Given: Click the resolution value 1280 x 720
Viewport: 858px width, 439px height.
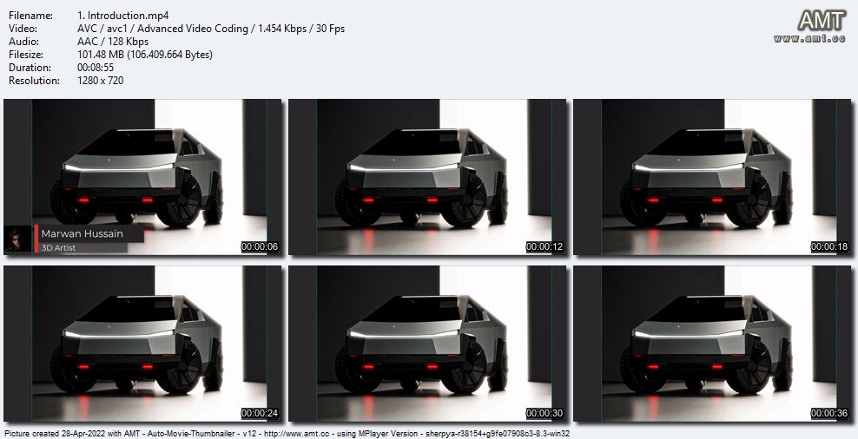Looking at the screenshot, I should tap(101, 81).
